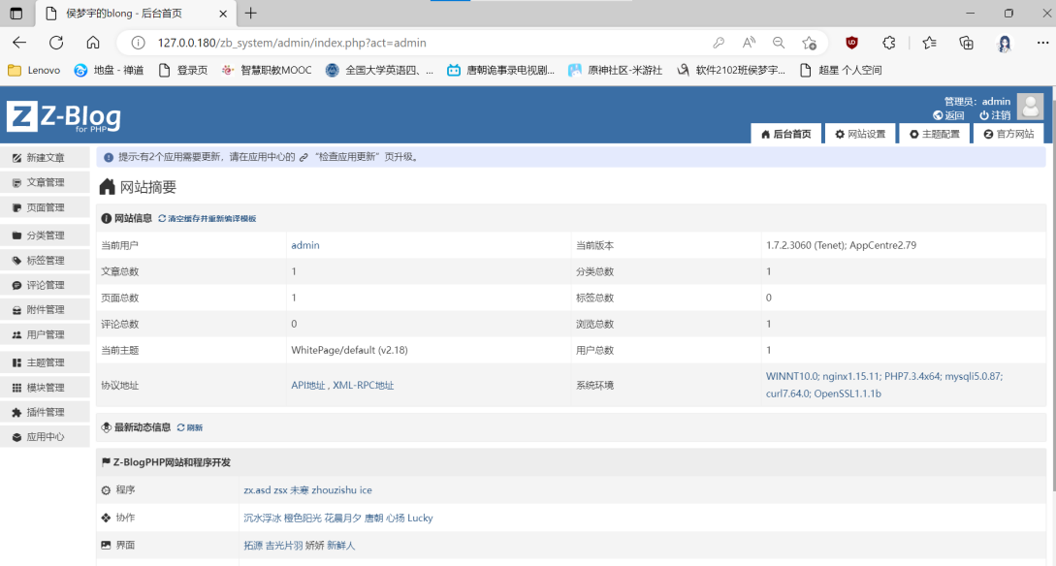Open the 官方网站 tab
Viewport: 1056px width, 566px height.
[x=1008, y=134]
